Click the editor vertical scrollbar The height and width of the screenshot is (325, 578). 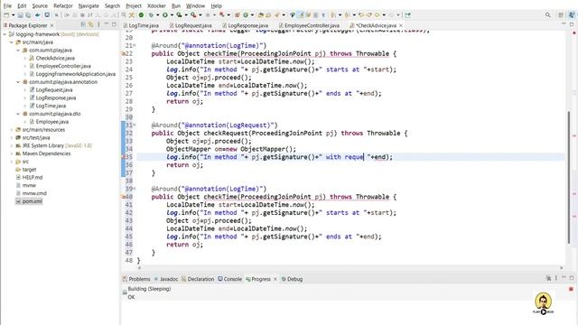point(570,177)
